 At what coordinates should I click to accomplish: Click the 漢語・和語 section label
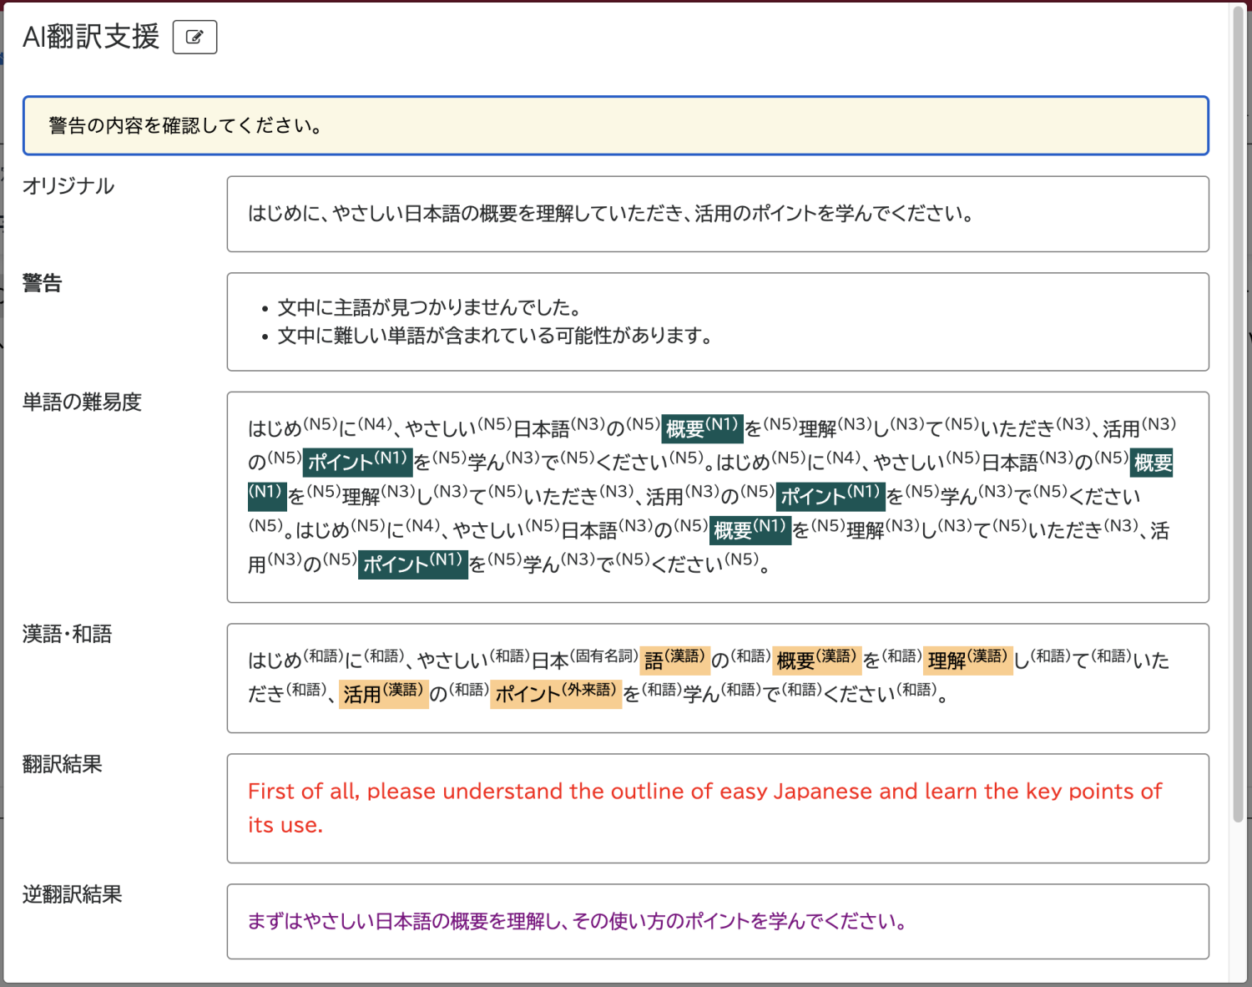tap(67, 635)
